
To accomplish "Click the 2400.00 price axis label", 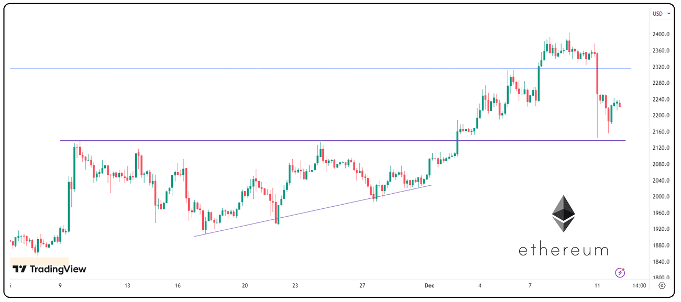I will (662, 34).
